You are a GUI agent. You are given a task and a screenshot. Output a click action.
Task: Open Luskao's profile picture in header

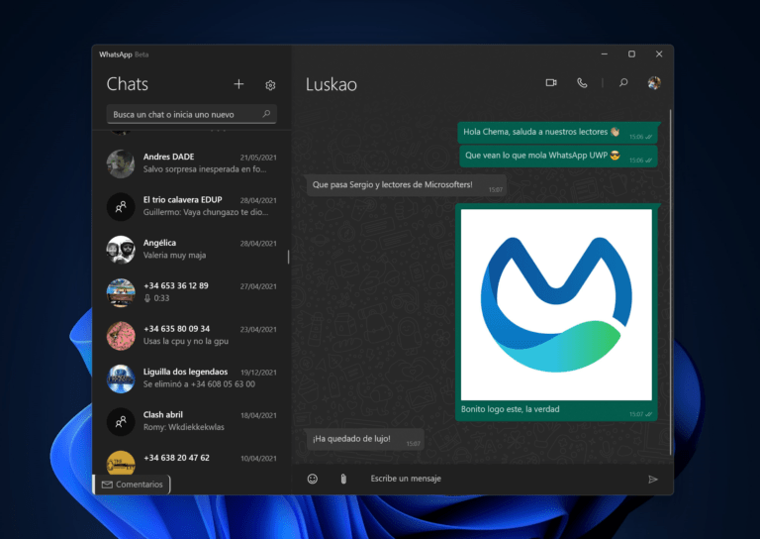654,83
